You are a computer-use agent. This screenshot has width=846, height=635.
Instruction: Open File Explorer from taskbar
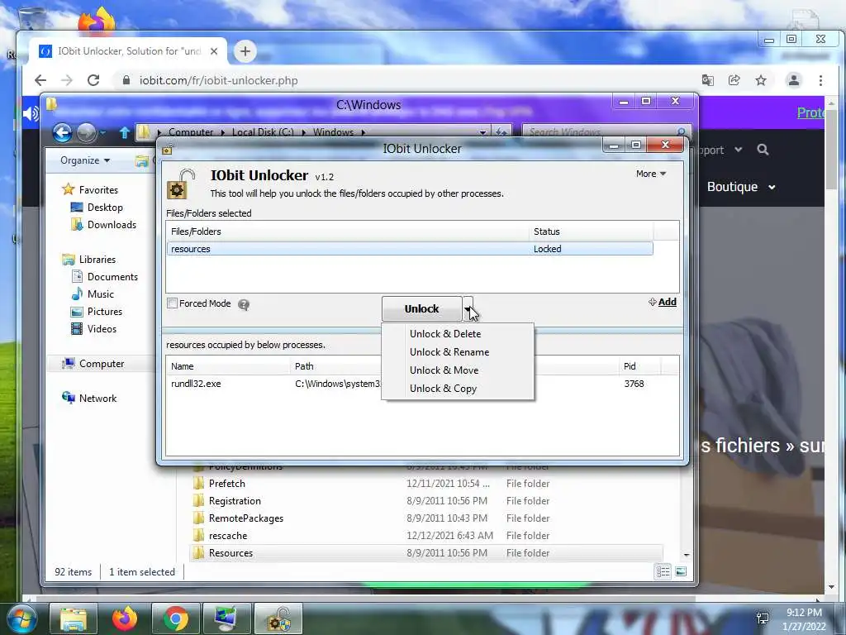coord(74,618)
